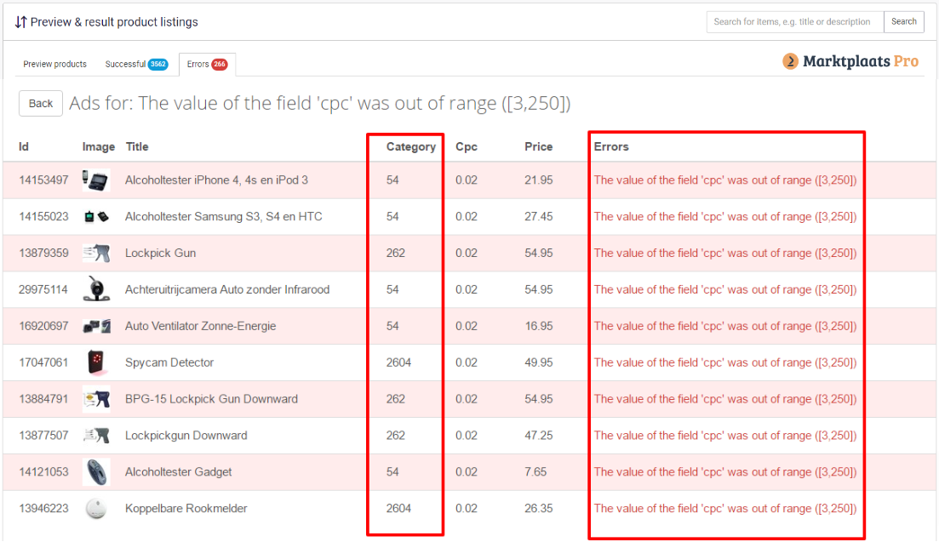This screenshot has height=542, width=939.
Task: Click the sort arrows icon beside the heading
Action: pyautogui.click(x=21, y=21)
